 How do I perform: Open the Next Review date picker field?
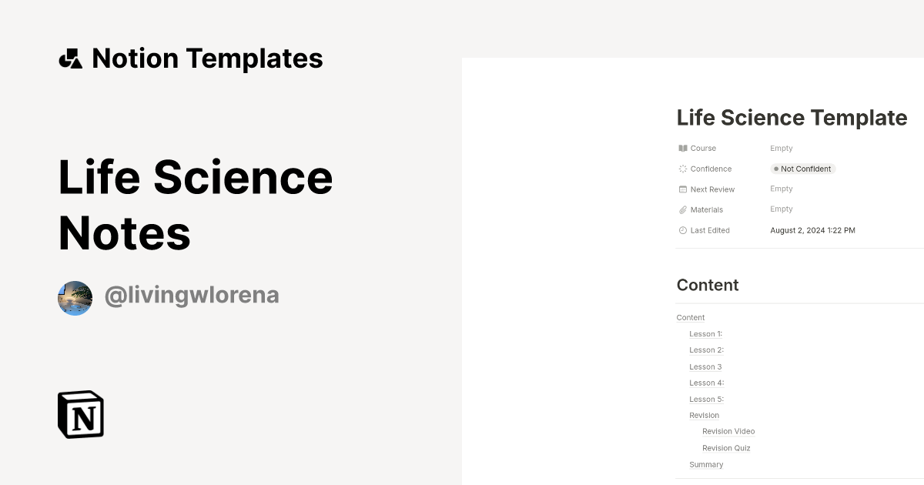coord(781,189)
